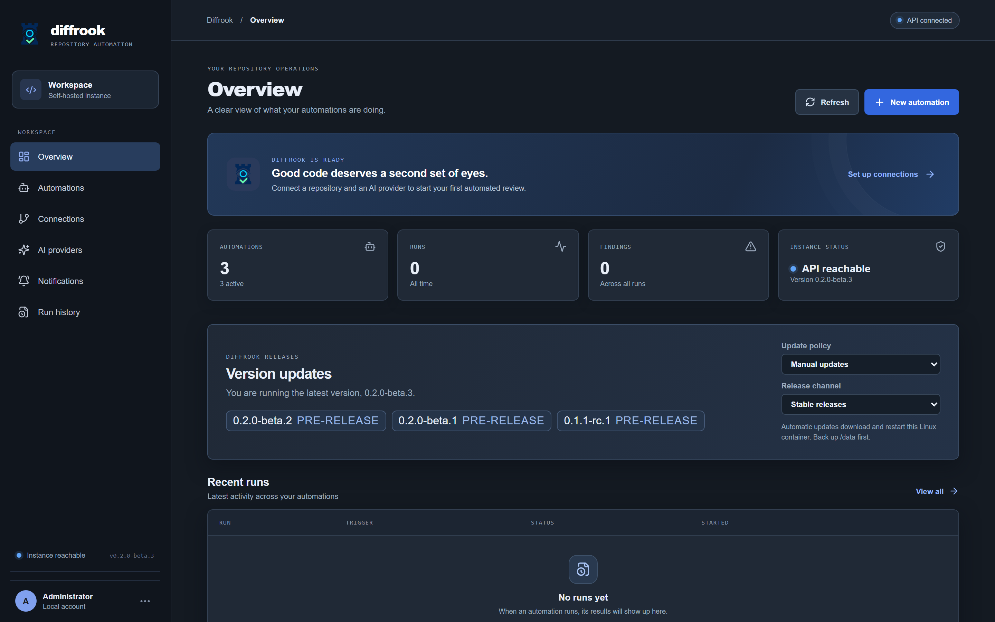Open the Automations page from sidebar
Screen dimensions: 995x622
click(85, 188)
